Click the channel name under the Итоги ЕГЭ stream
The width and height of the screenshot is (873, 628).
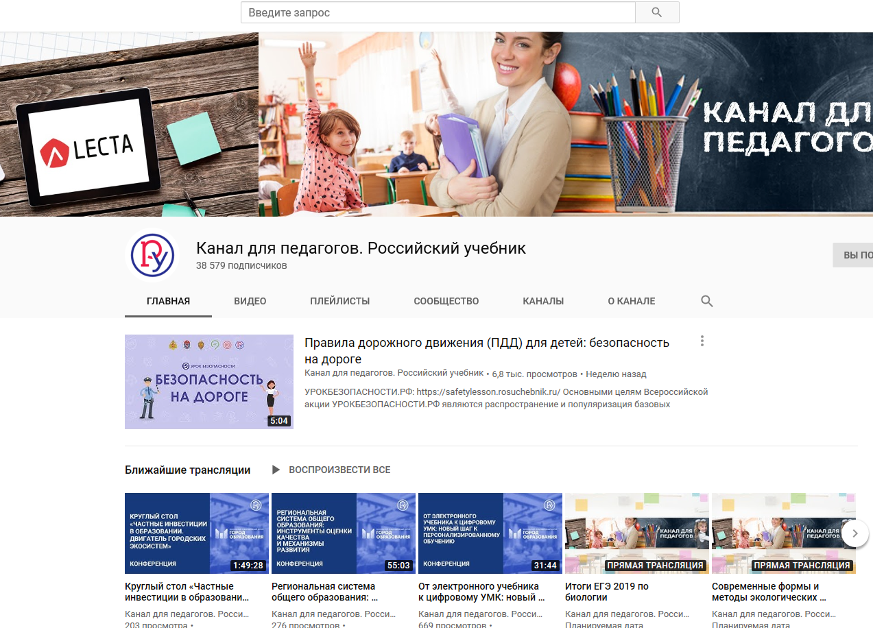(x=627, y=614)
